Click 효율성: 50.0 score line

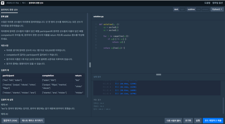click(x=99, y=106)
